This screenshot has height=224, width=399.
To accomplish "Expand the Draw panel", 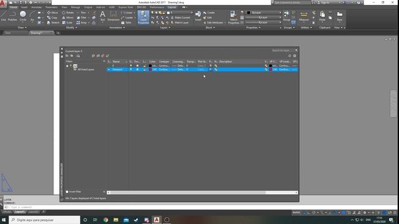I will [22, 27].
